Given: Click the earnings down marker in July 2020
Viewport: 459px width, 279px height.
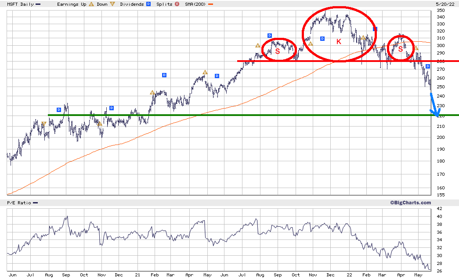Looking at the screenshot, I should click(x=44, y=124).
